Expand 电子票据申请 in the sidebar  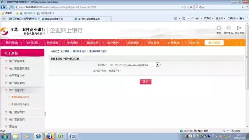point(17,61)
